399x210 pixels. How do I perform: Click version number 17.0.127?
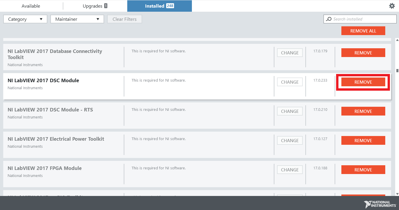pyautogui.click(x=320, y=139)
